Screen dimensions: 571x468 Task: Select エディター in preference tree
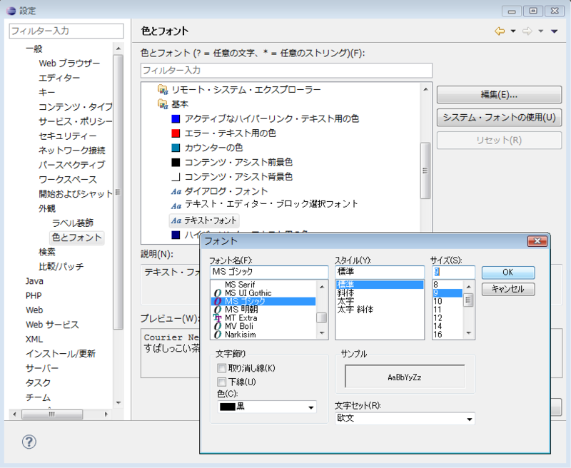(59, 78)
